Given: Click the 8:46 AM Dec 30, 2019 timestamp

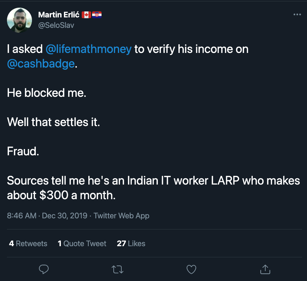Looking at the screenshot, I should (x=47, y=216).
